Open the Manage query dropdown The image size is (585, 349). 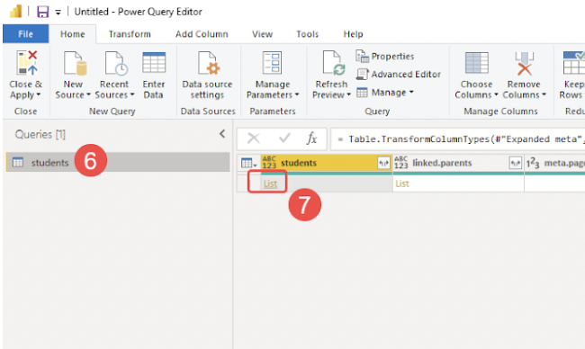pos(385,92)
